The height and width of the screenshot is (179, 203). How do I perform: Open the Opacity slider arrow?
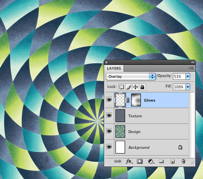[x=188, y=76]
